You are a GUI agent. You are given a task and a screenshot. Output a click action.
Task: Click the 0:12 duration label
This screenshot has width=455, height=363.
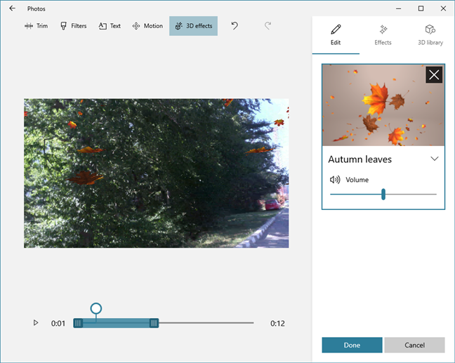tap(277, 323)
